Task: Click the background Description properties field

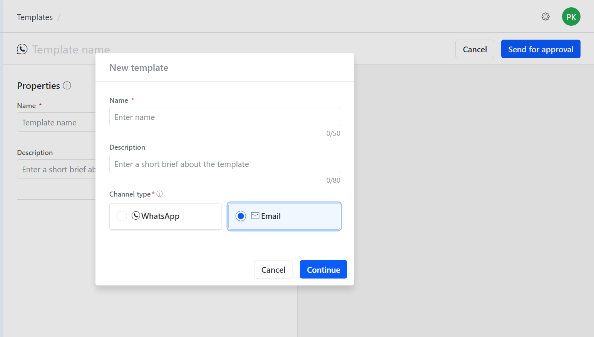Action: pyautogui.click(x=56, y=169)
